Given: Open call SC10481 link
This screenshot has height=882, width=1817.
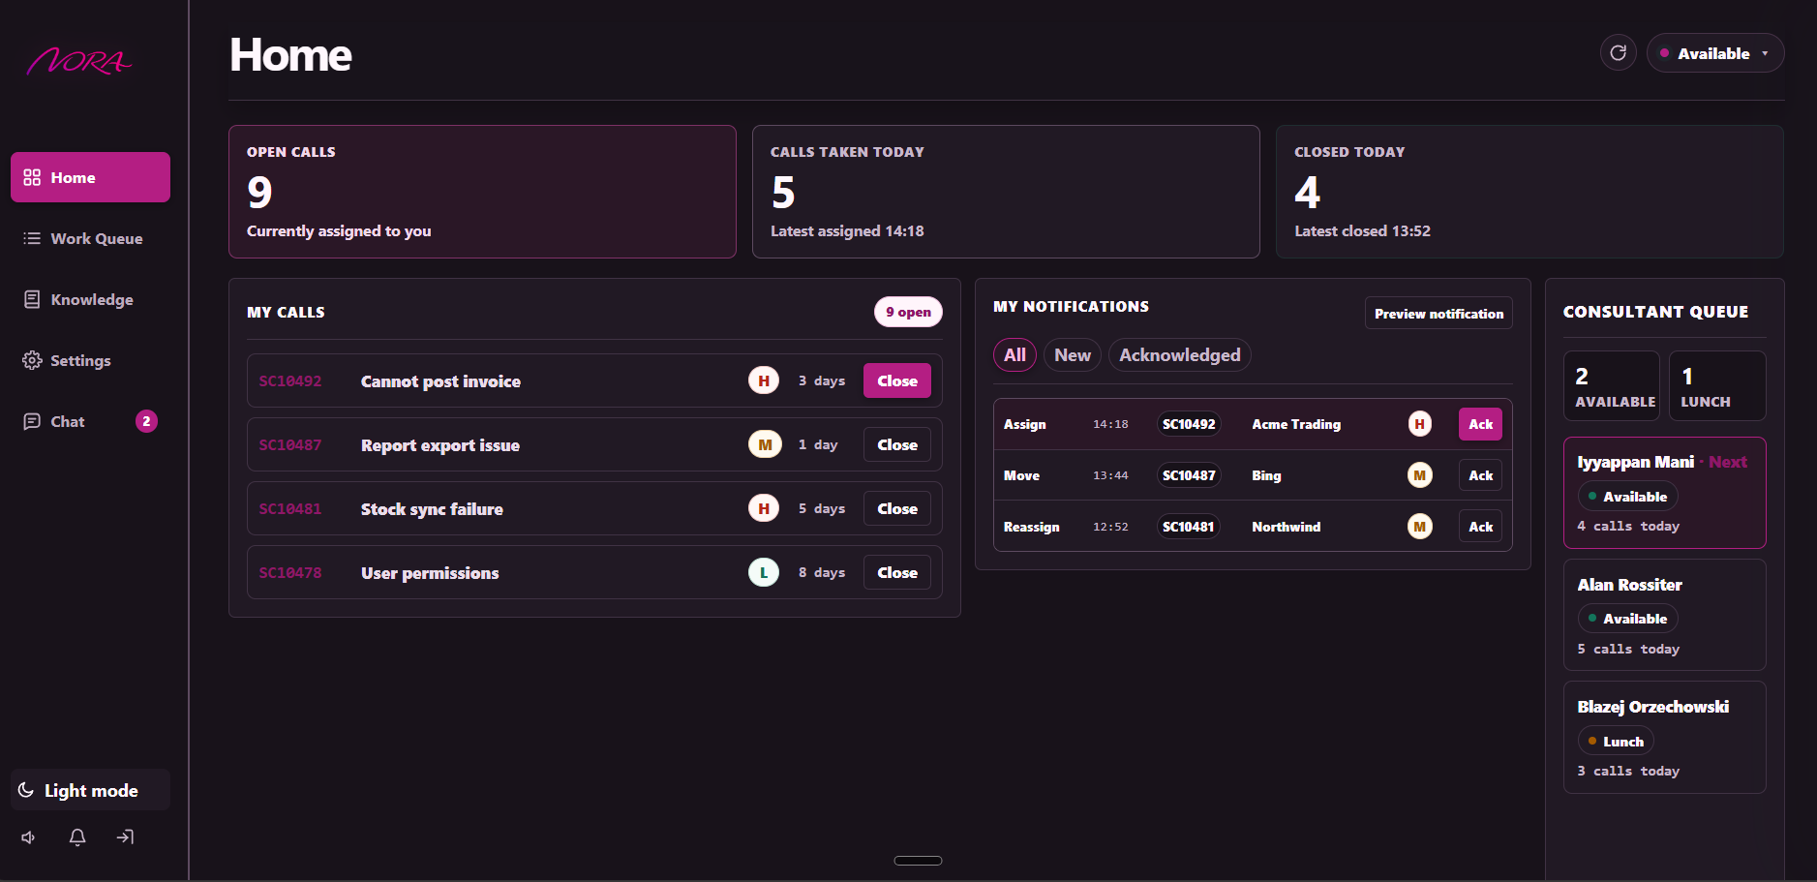Looking at the screenshot, I should (x=290, y=509).
